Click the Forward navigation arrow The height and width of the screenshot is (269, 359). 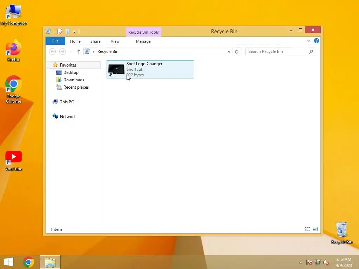[x=62, y=51]
